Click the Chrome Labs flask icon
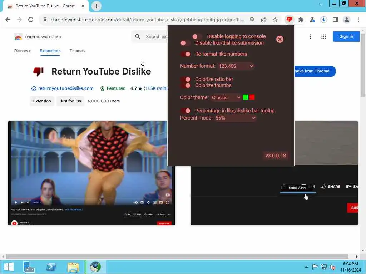The image size is (366, 274). 312,20
